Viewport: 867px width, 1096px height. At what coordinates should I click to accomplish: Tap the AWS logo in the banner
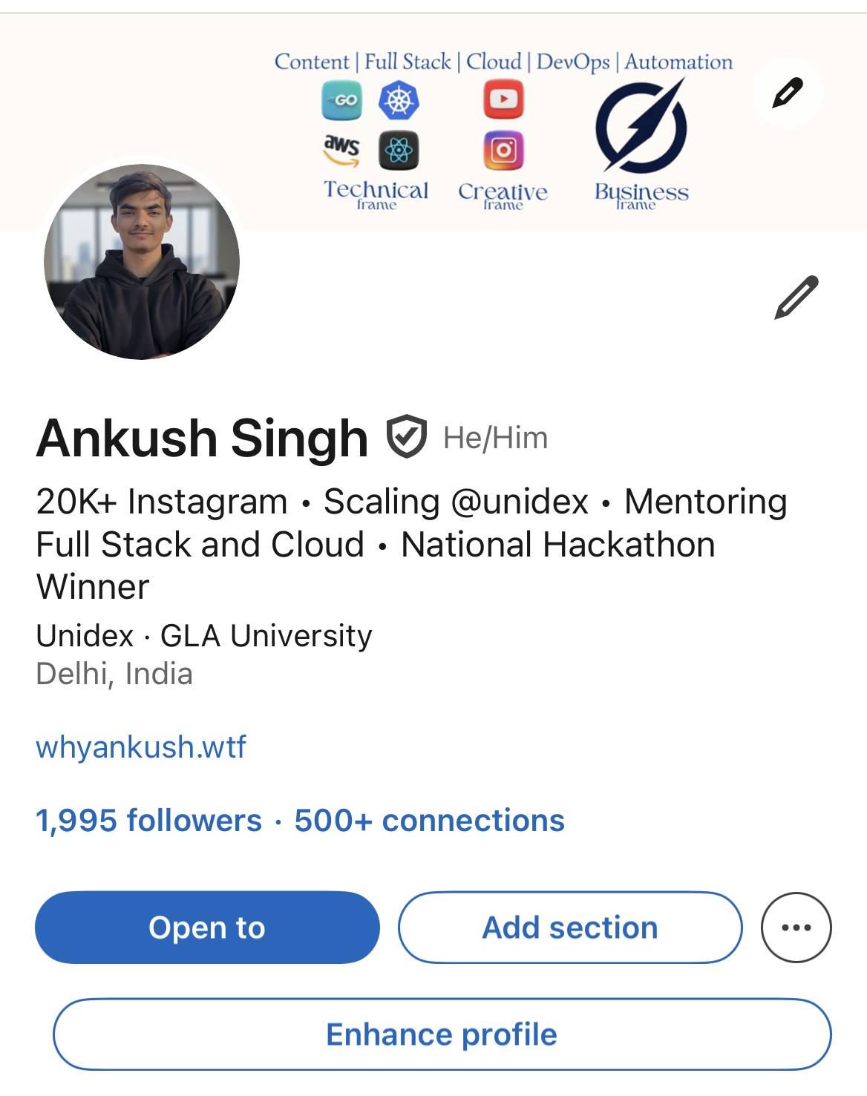pyautogui.click(x=341, y=149)
